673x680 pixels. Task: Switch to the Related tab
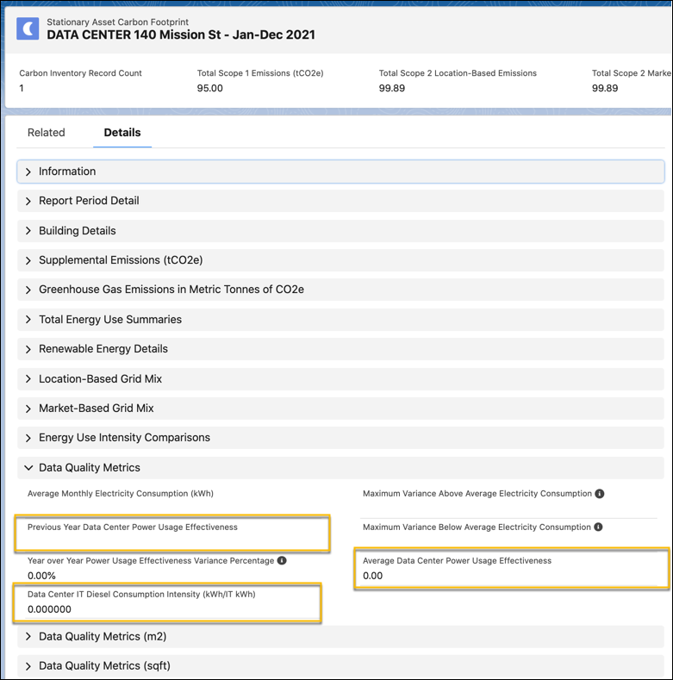[47, 132]
